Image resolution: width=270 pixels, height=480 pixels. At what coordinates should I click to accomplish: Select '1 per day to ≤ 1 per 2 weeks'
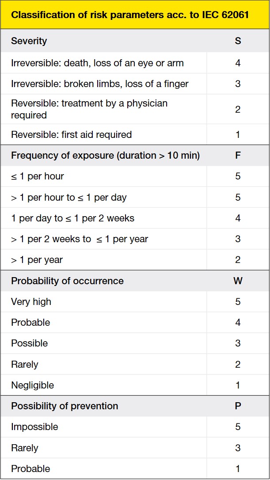pyautogui.click(x=73, y=218)
